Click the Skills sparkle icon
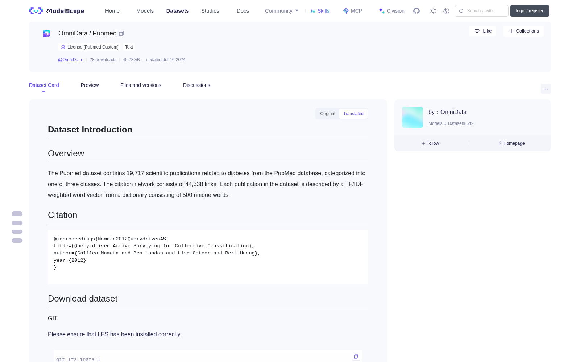 coord(313,11)
